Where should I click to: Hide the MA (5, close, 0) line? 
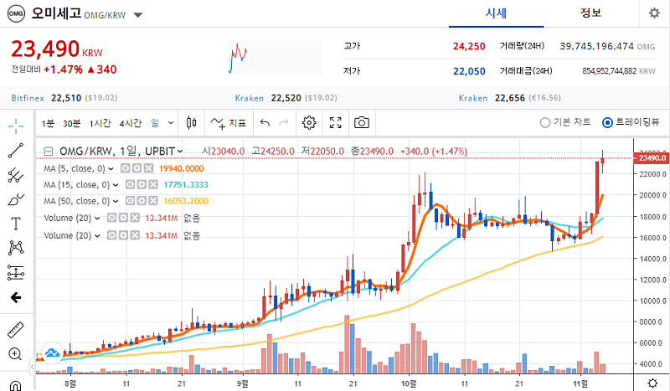click(125, 168)
